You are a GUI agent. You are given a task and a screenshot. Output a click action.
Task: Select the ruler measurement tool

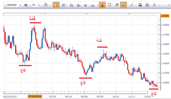(x=132, y=5)
